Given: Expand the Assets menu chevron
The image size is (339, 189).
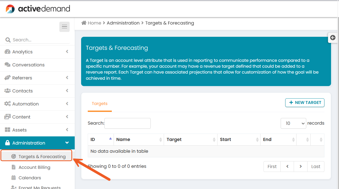Looking at the screenshot, I should (x=67, y=130).
